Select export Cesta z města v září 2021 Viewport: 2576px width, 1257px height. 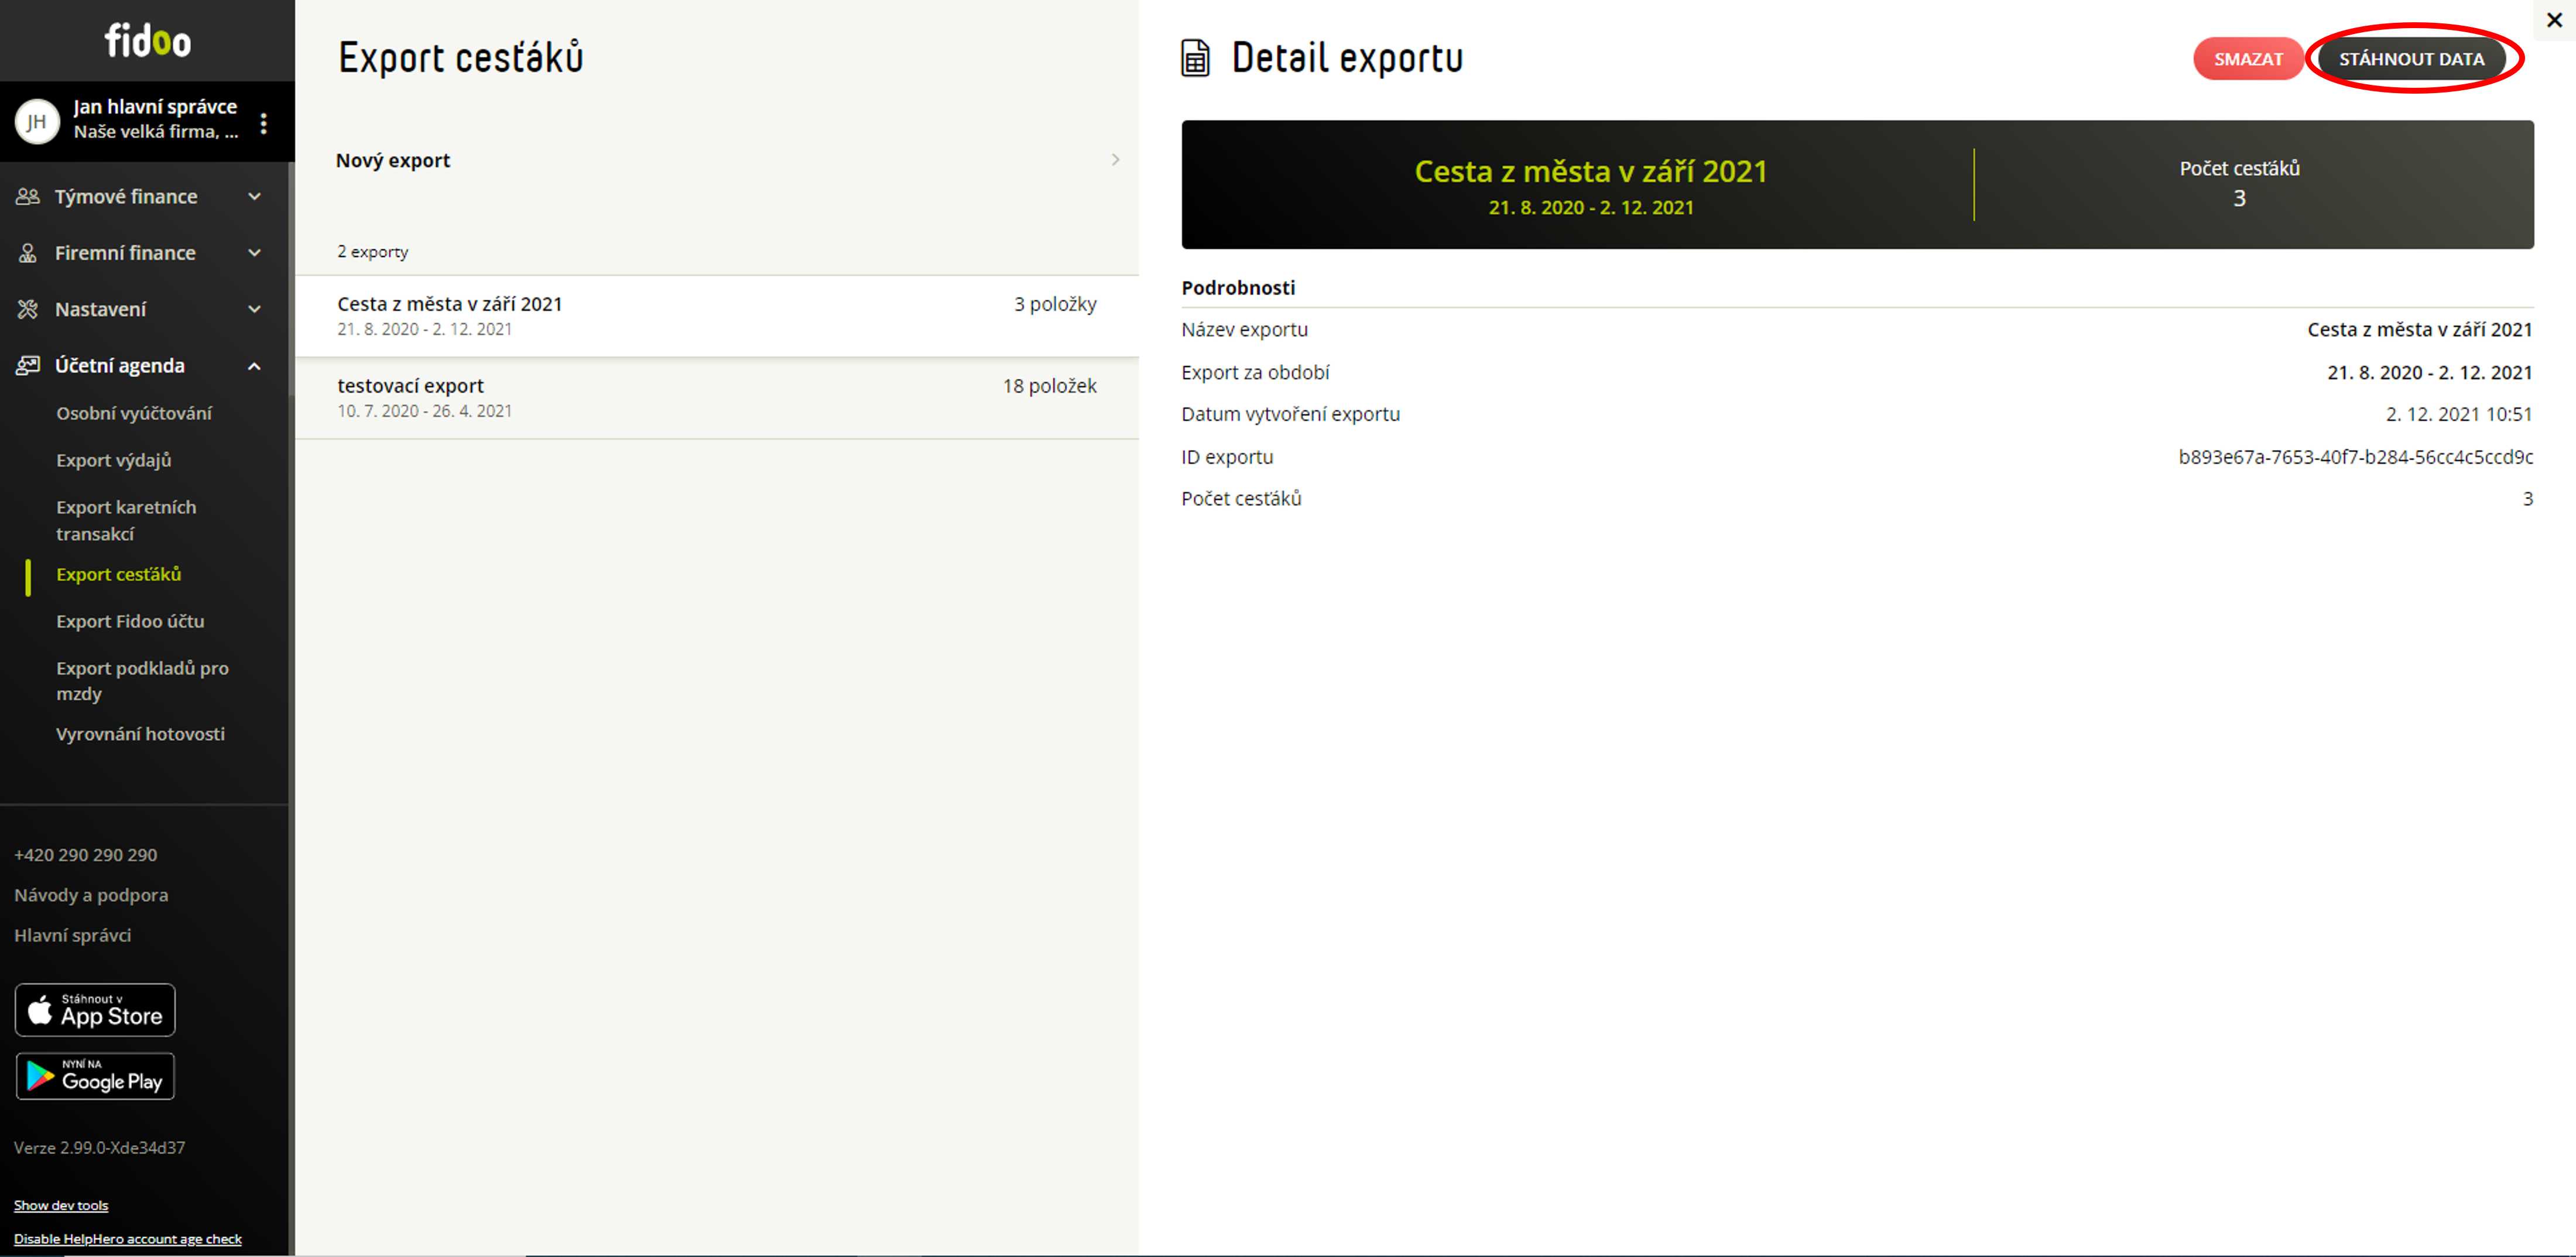(x=717, y=316)
